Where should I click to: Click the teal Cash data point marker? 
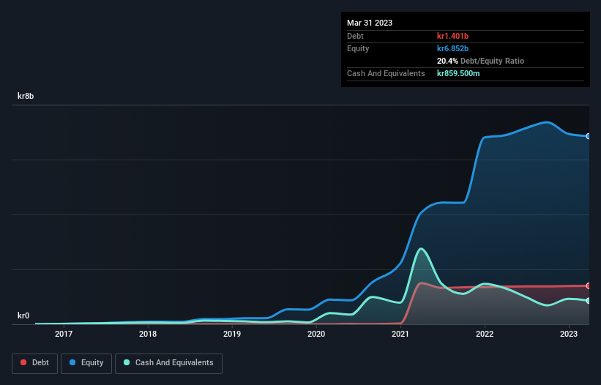click(589, 301)
